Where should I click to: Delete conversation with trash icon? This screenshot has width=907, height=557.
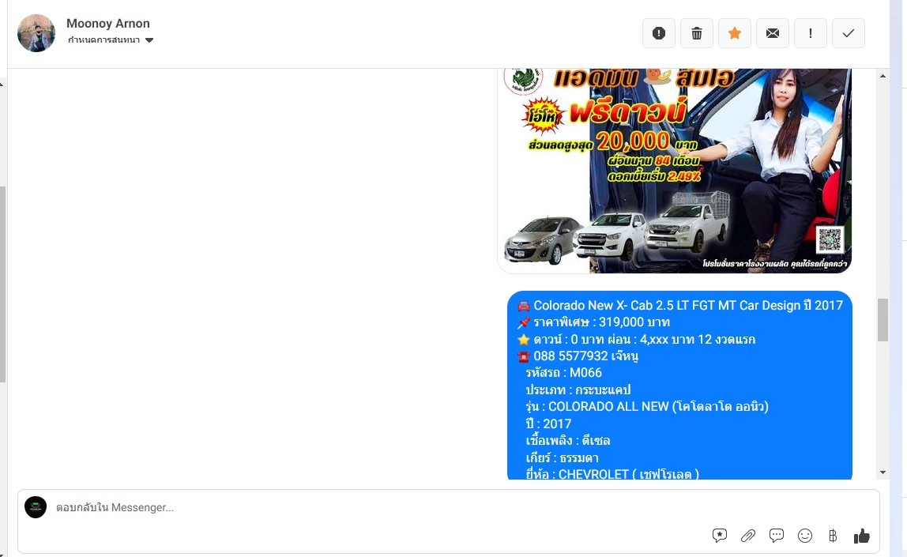click(x=697, y=33)
